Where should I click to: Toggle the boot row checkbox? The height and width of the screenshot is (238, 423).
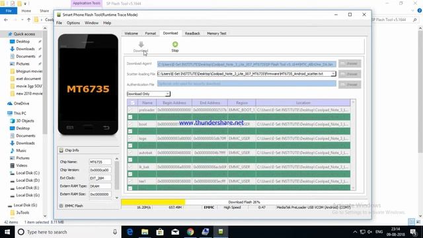(x=130, y=124)
